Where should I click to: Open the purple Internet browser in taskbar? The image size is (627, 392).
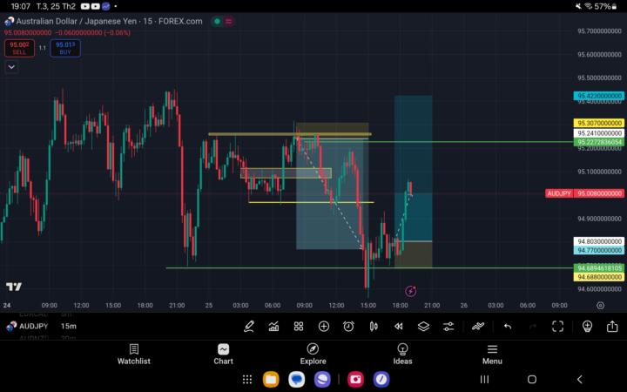pyautogui.click(x=322, y=379)
